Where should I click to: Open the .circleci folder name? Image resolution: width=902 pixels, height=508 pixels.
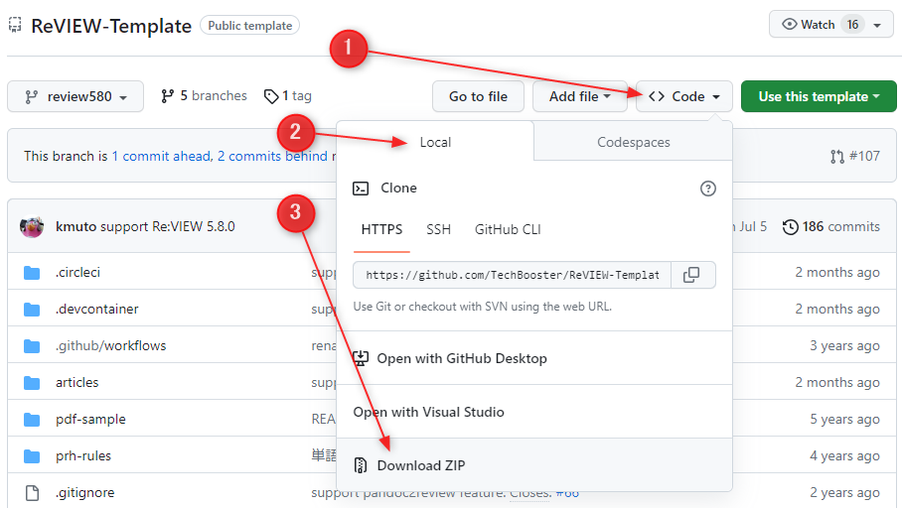tap(77, 273)
